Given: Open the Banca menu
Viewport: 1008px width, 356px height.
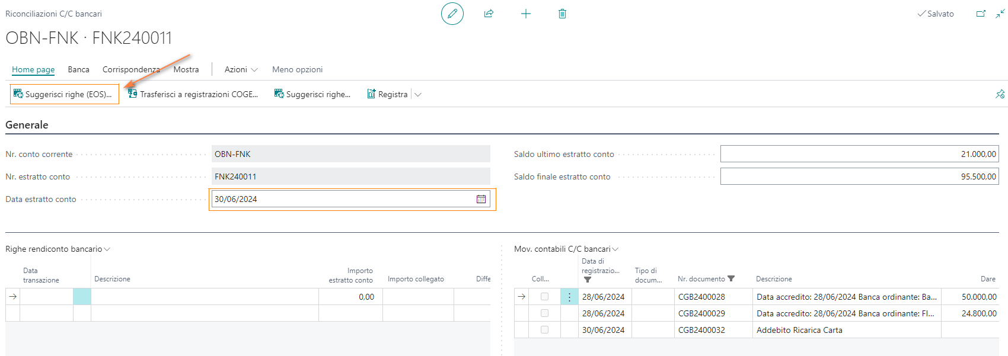Looking at the screenshot, I should [78, 69].
